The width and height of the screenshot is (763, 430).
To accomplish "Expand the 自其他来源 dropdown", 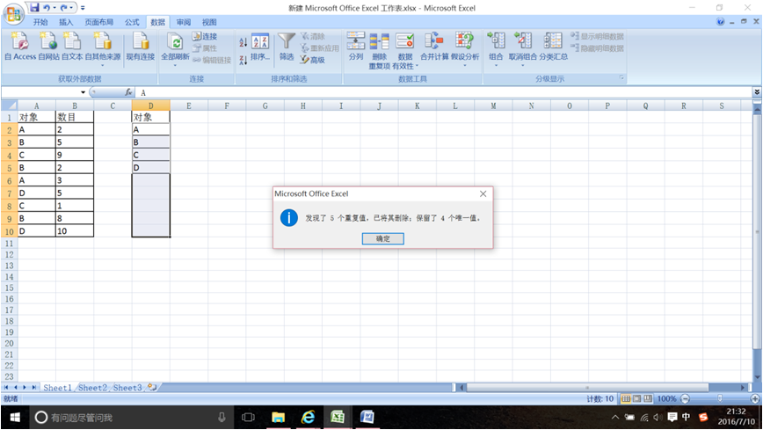I will click(102, 64).
